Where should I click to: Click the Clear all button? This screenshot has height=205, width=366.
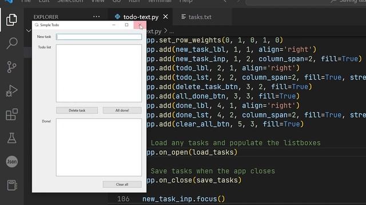click(x=122, y=184)
